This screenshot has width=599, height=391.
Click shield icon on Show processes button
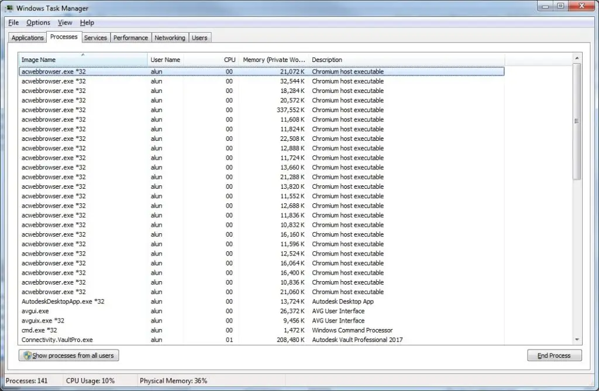[x=27, y=355]
